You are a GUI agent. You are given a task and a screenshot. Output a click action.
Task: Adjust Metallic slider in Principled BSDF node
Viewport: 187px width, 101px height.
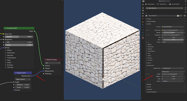pos(19,37)
